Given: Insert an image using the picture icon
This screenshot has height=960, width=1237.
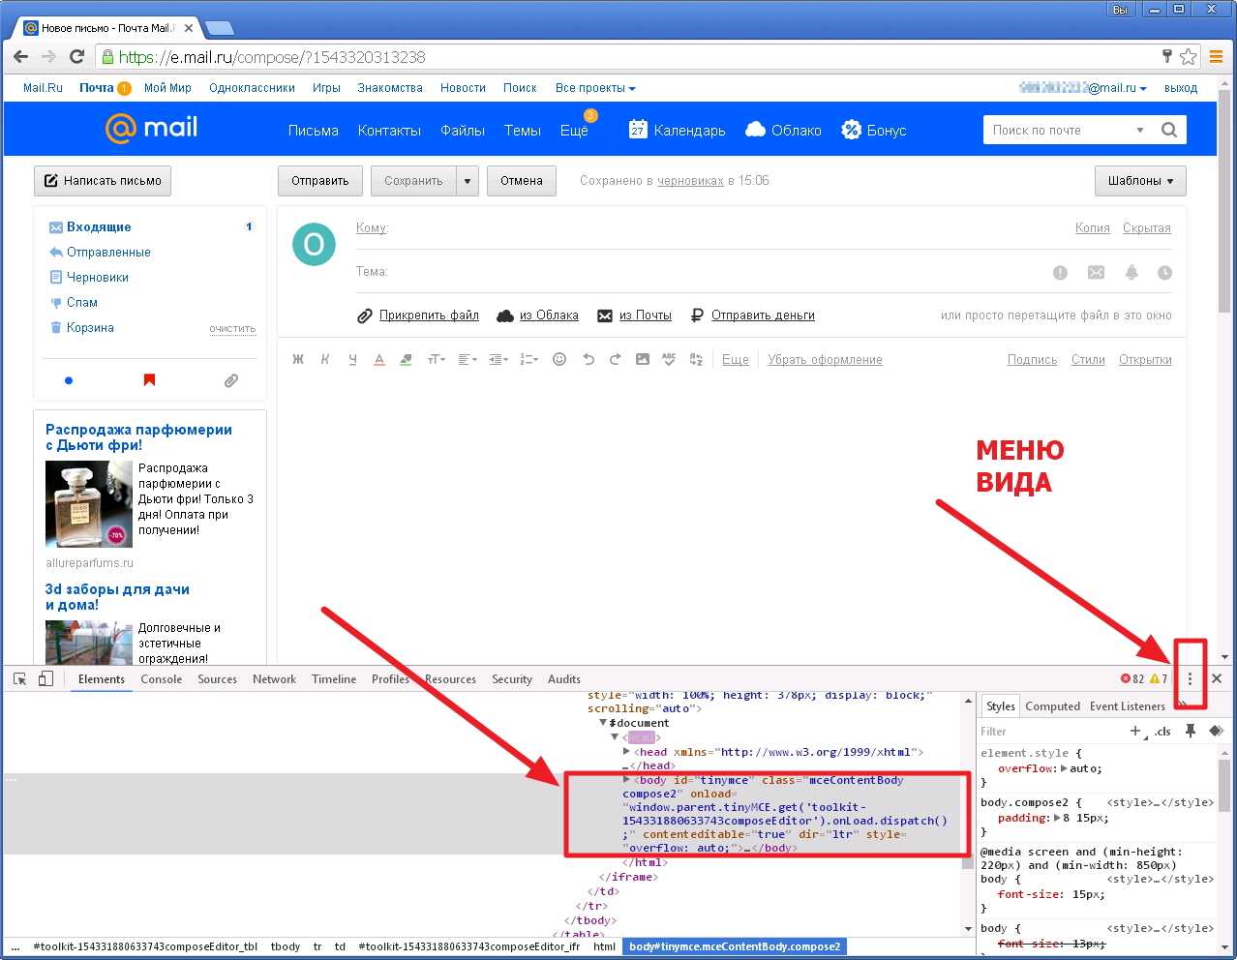Looking at the screenshot, I should click(643, 359).
